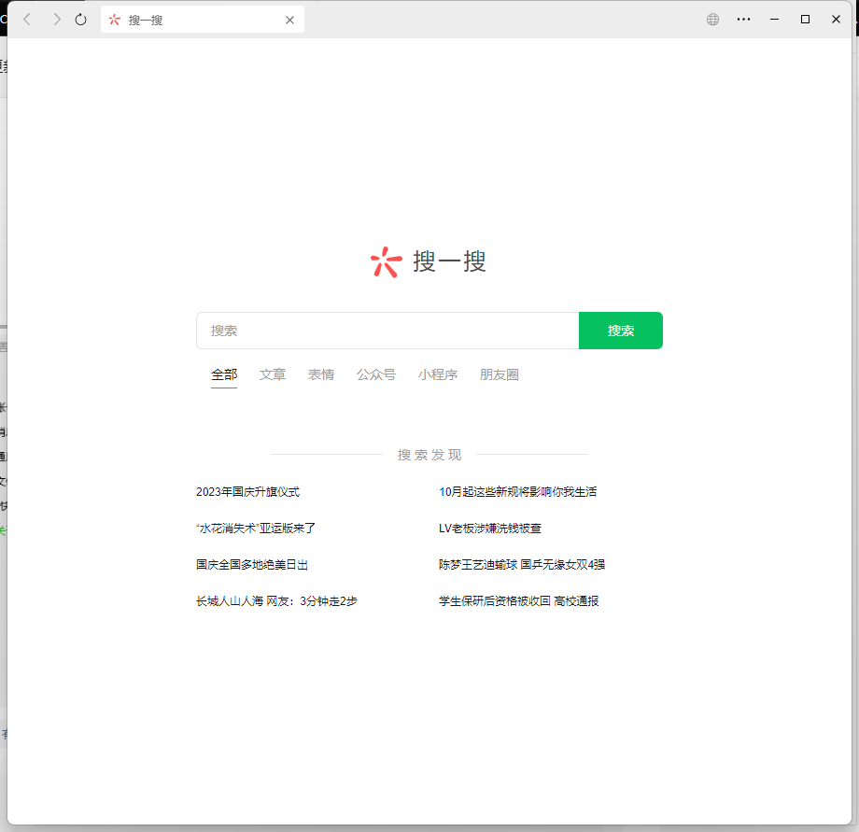Switch to the 小程序 tab
Image resolution: width=859 pixels, height=832 pixels.
[438, 374]
